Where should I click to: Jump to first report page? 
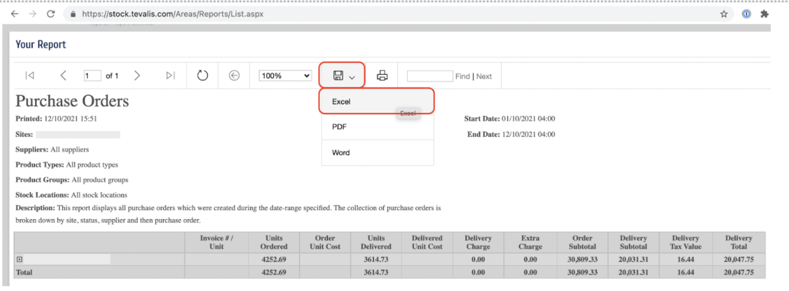30,75
